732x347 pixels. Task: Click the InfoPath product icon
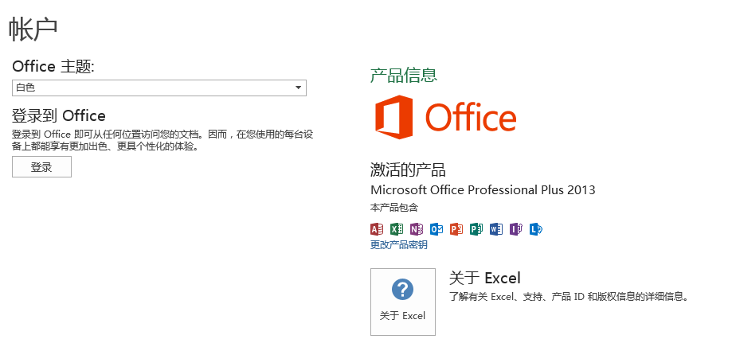pyautogui.click(x=515, y=229)
